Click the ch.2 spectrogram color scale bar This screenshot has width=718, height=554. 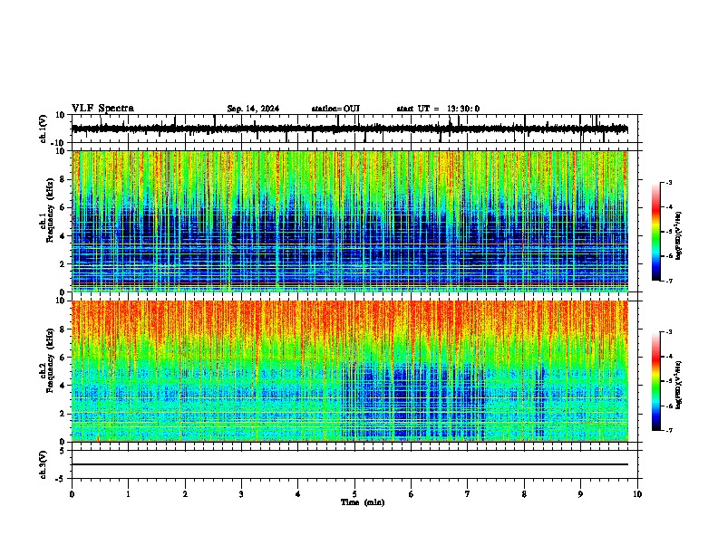[656, 381]
